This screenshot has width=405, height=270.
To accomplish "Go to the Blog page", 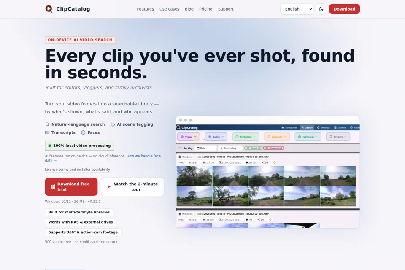I will click(189, 9).
